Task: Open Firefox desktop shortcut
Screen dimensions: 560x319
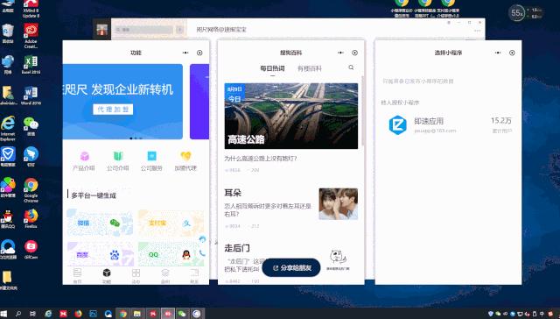Action: tap(31, 218)
